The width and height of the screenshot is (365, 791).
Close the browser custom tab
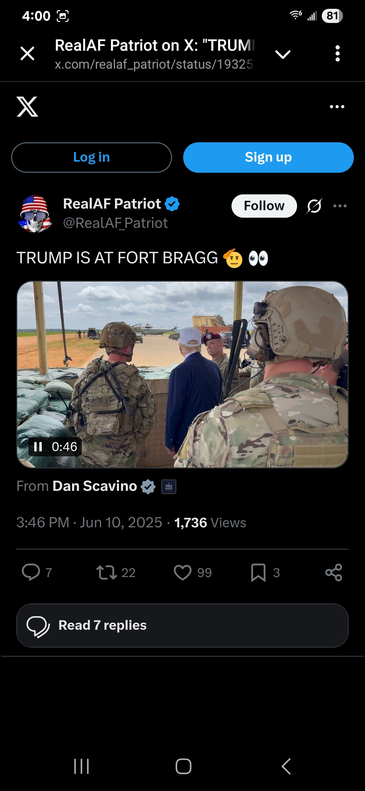point(27,53)
